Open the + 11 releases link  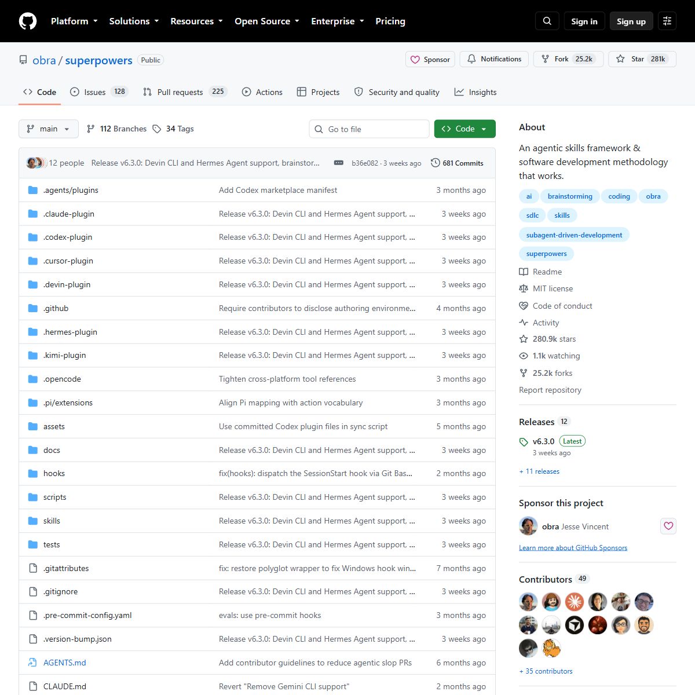539,471
